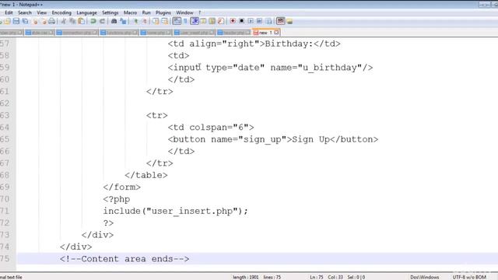Screen dimensions: 498x280
Task: Click the Open file toolbar icon
Action: click(x=7, y=21)
